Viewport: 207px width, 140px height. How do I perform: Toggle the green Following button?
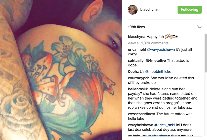(189, 9)
